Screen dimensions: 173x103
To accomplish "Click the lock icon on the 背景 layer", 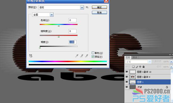I will [167, 87].
